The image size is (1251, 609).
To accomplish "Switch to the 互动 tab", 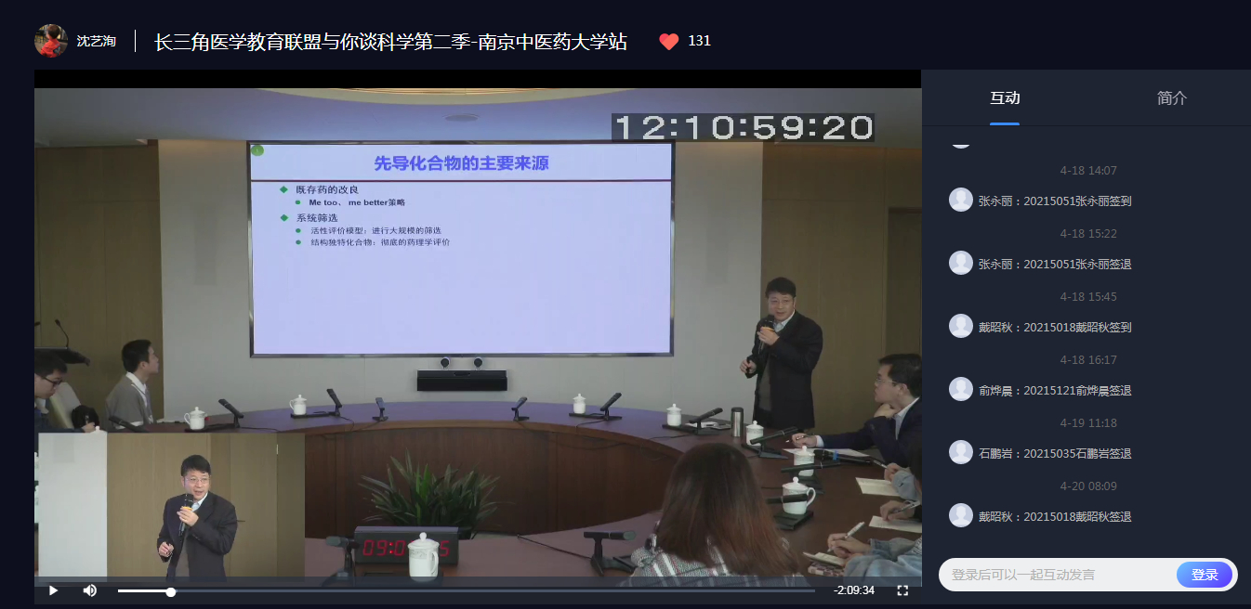I will [x=1005, y=98].
